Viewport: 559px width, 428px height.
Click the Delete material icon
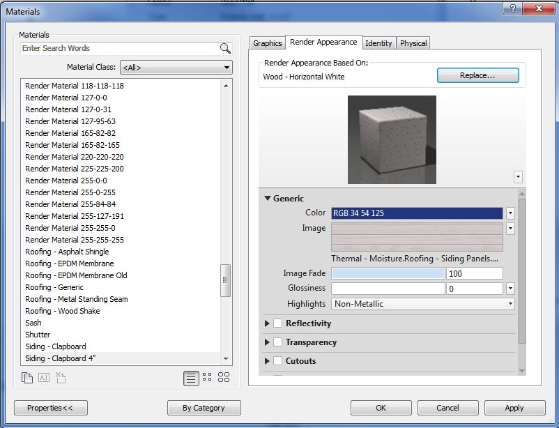tap(61, 378)
